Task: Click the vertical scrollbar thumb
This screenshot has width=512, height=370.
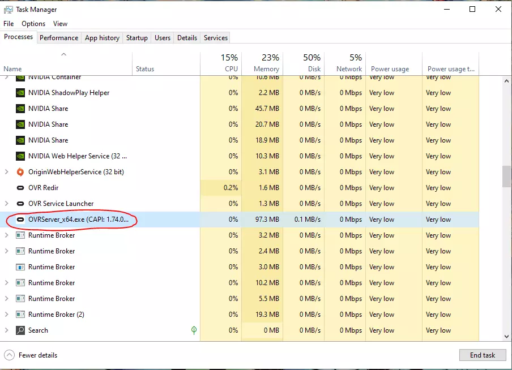Action: (x=506, y=177)
